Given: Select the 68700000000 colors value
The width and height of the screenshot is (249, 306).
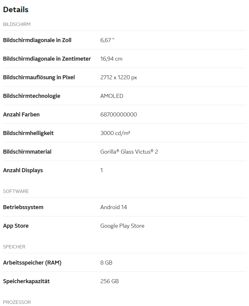Looking at the screenshot, I should (x=119, y=114).
